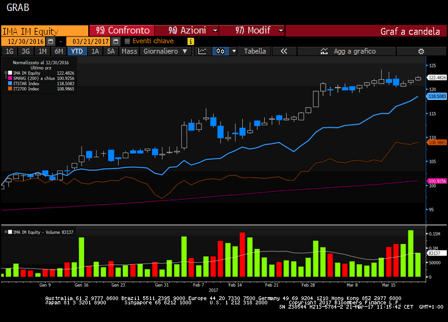Viewport: 448px width, 322px height.
Task: Click the IMA IM Equity ticker field
Action: click(x=44, y=30)
